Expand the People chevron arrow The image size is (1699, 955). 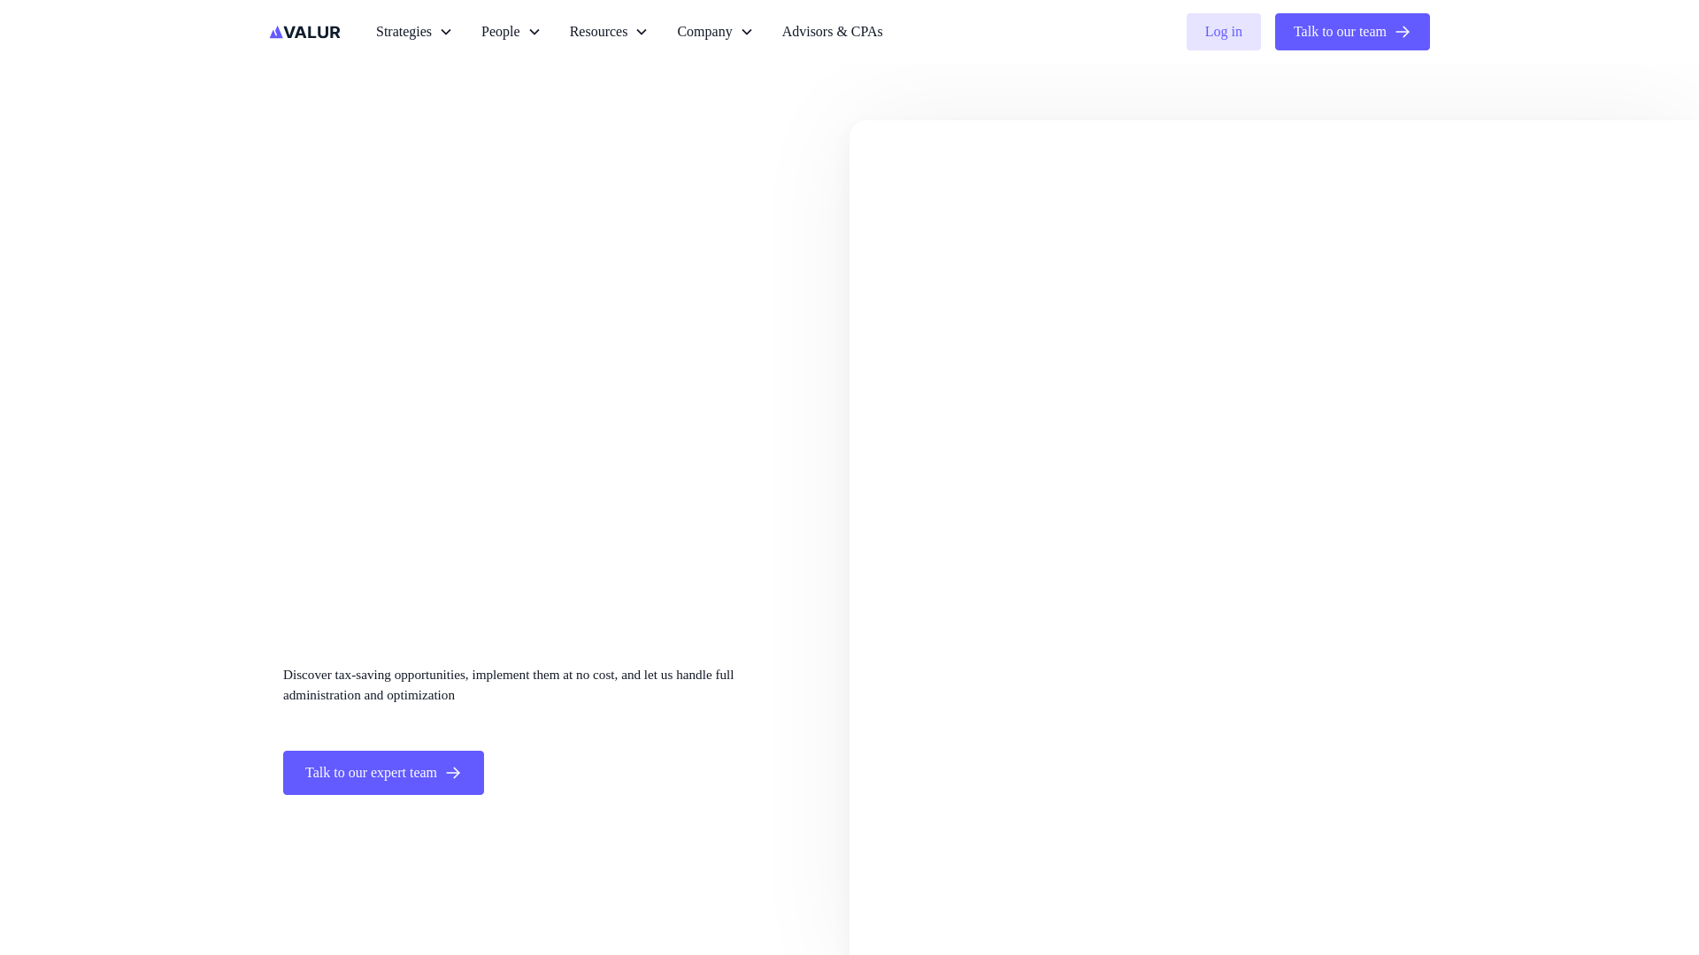tap(534, 32)
